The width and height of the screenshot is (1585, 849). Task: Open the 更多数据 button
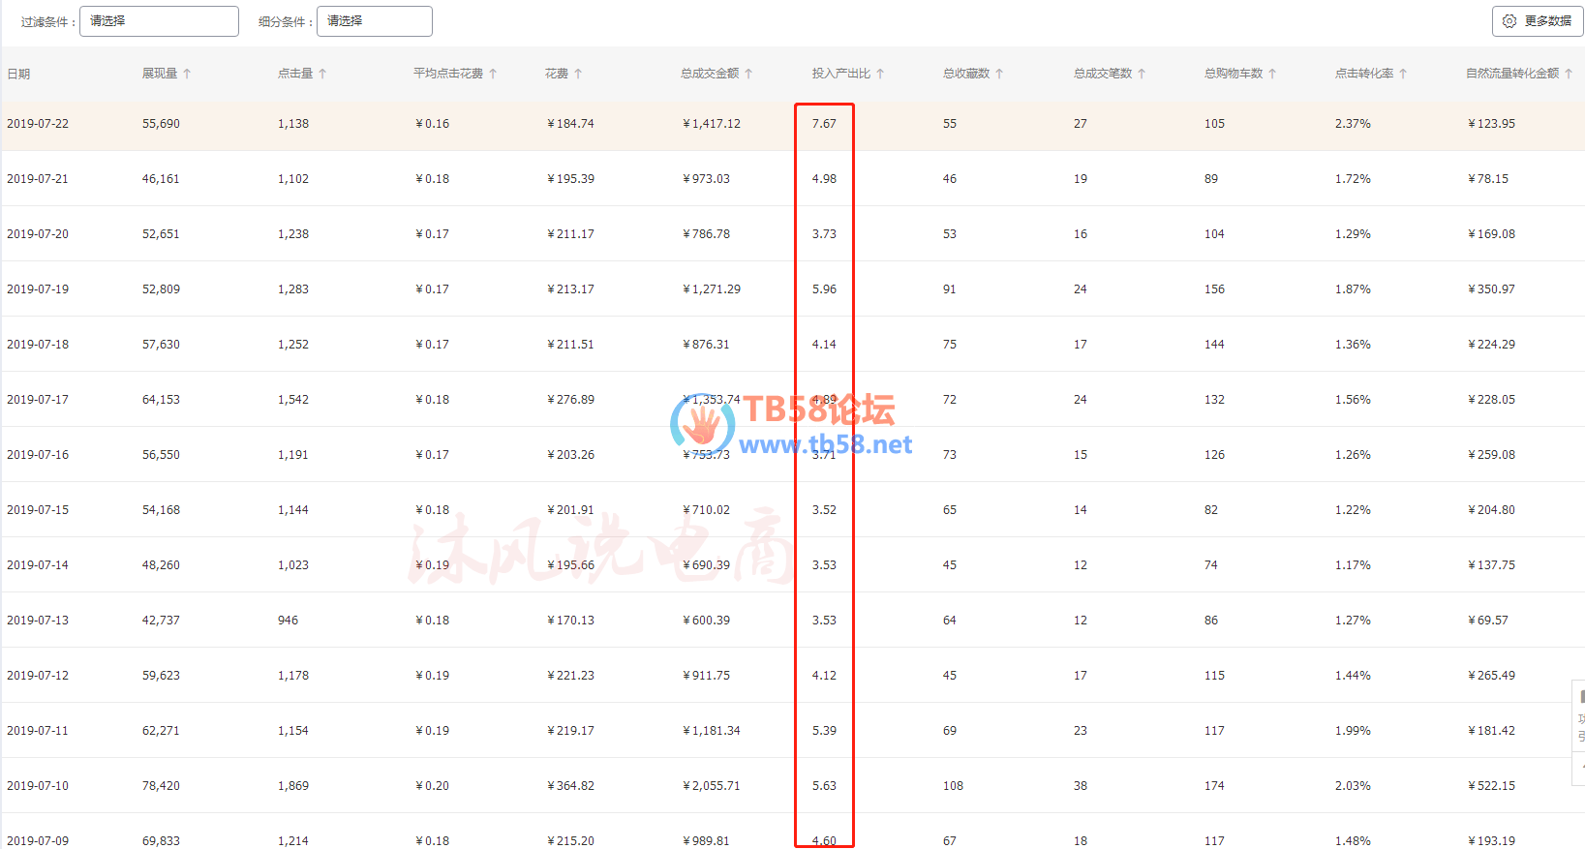coord(1537,21)
